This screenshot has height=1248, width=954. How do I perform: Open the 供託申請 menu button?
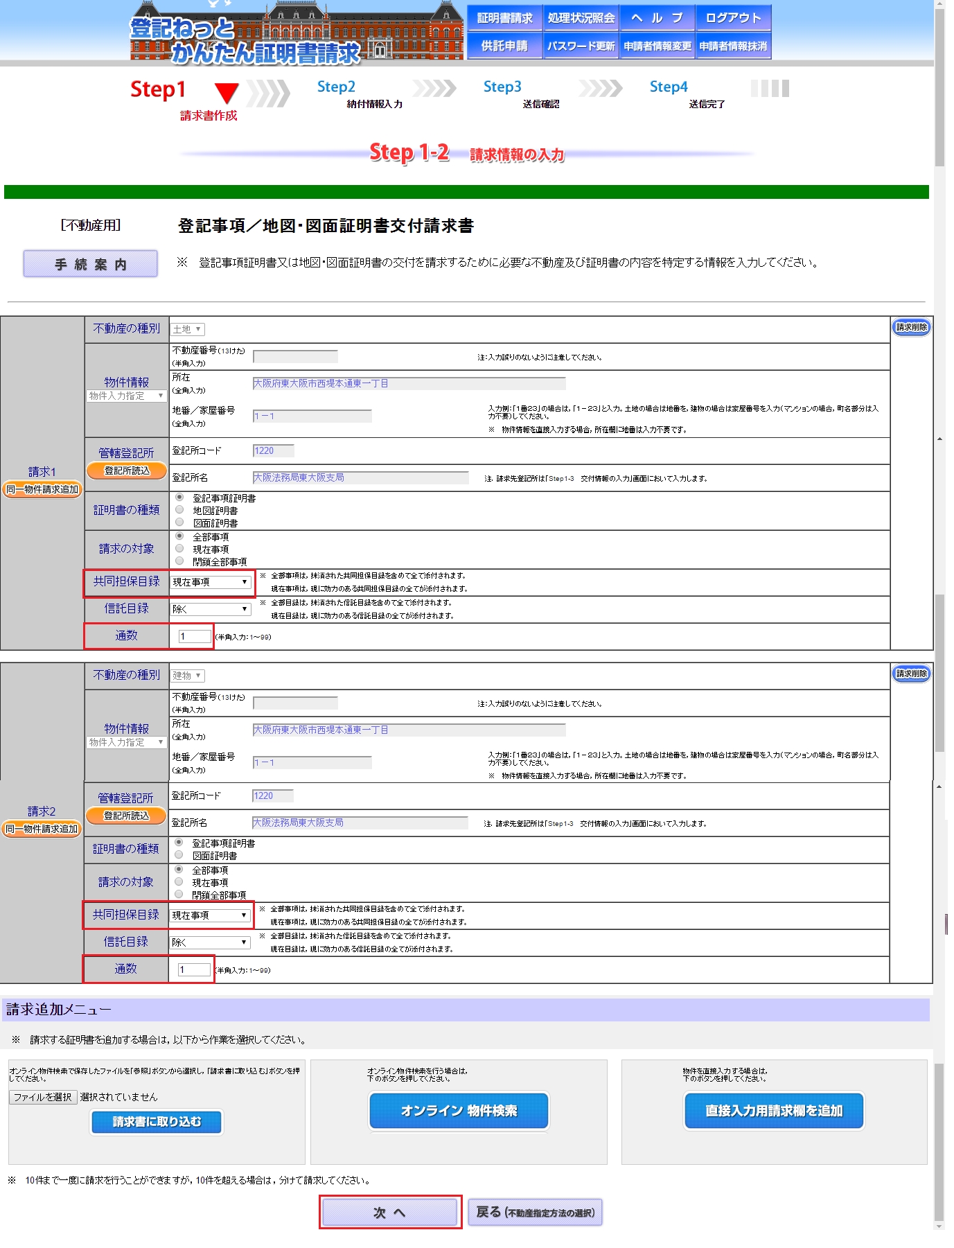click(x=504, y=46)
